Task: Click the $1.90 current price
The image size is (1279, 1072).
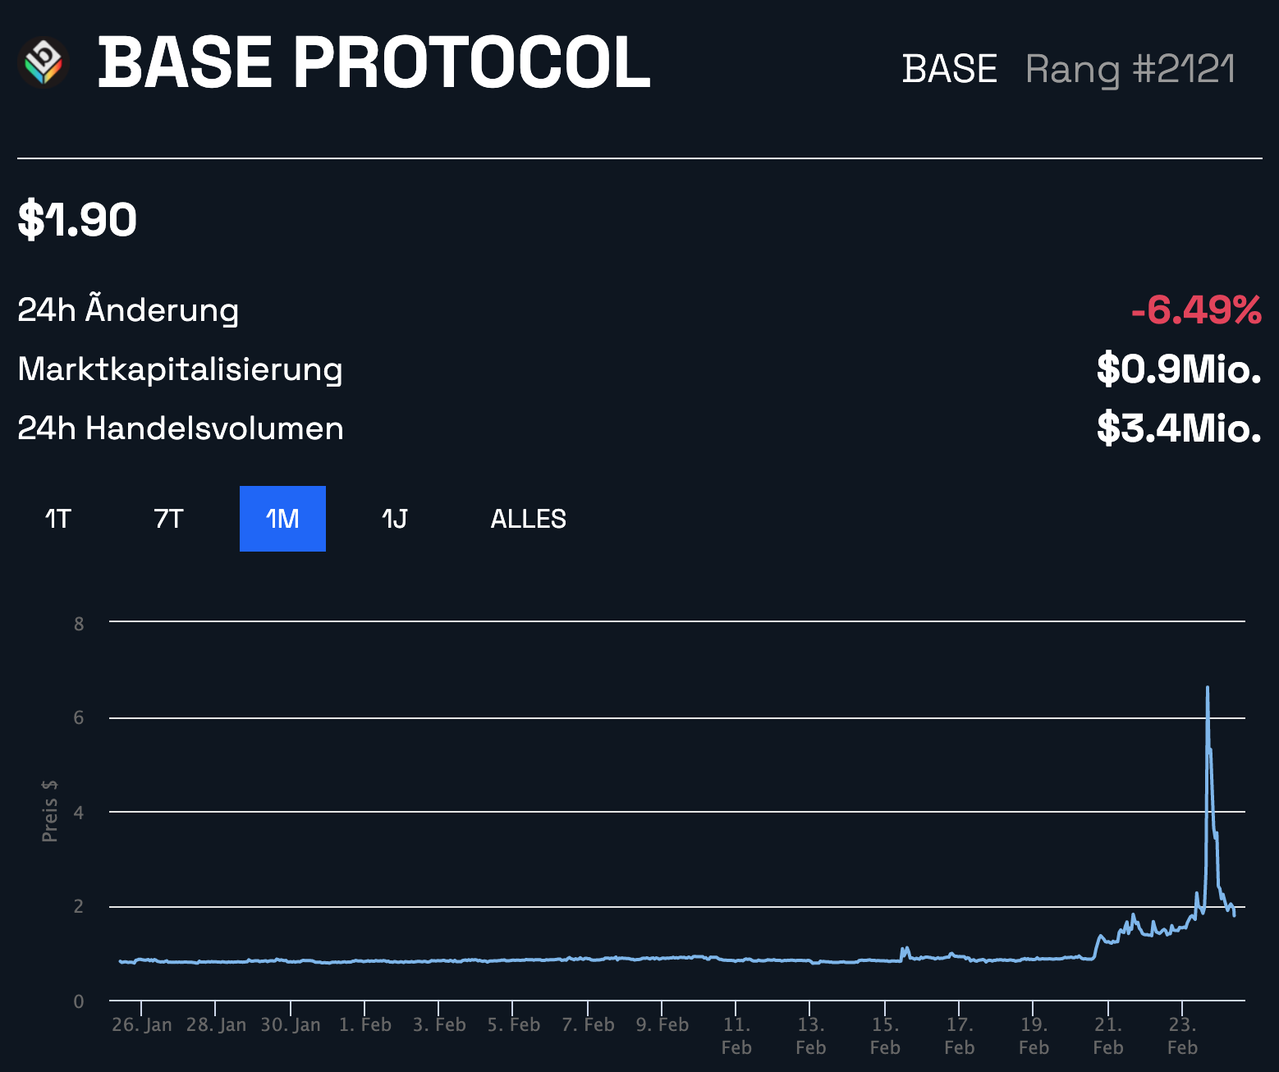Action: [x=77, y=220]
